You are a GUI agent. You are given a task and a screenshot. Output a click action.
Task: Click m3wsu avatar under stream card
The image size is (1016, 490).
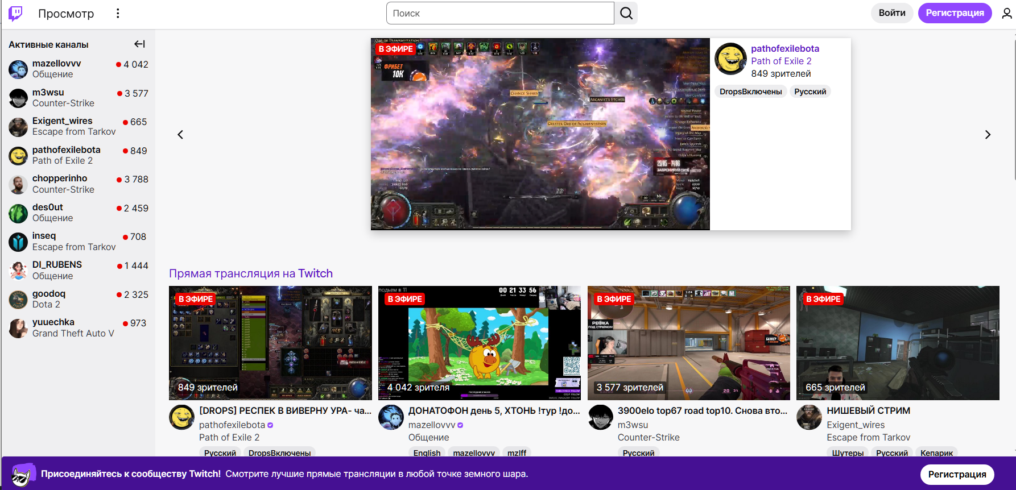(x=600, y=418)
